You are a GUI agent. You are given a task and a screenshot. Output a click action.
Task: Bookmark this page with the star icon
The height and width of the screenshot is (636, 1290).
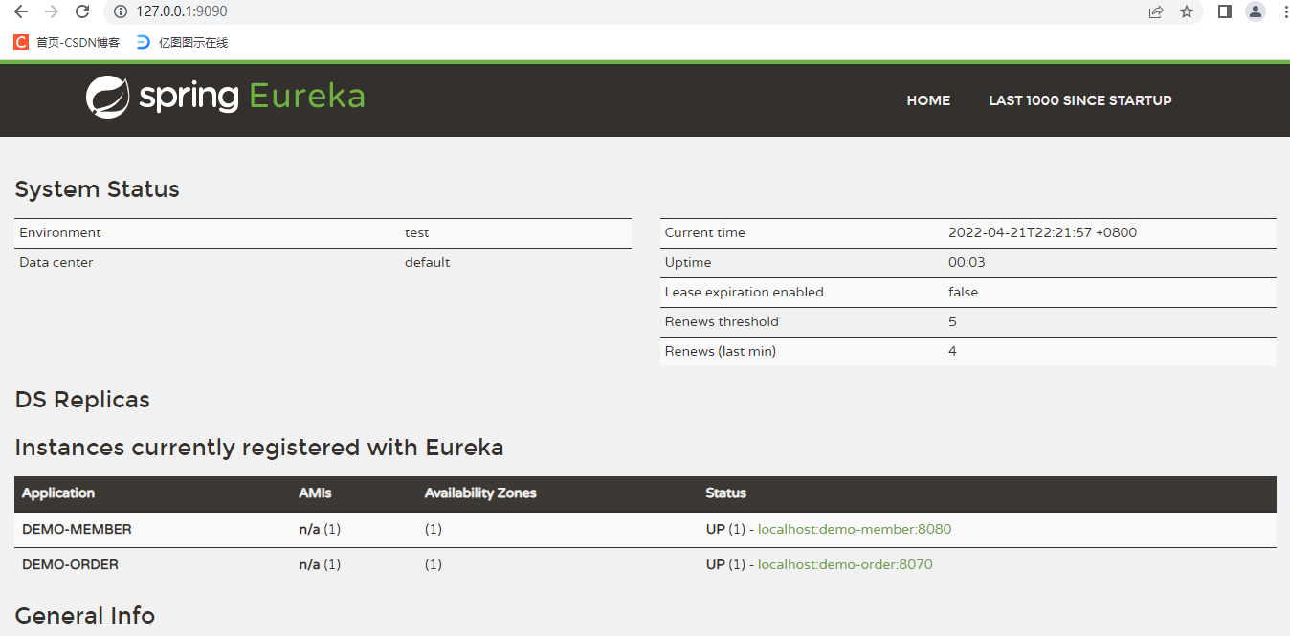[1187, 11]
